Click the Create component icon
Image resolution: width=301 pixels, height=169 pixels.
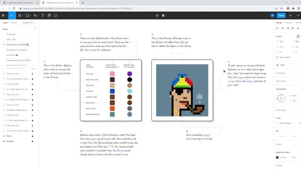pos(157,15)
